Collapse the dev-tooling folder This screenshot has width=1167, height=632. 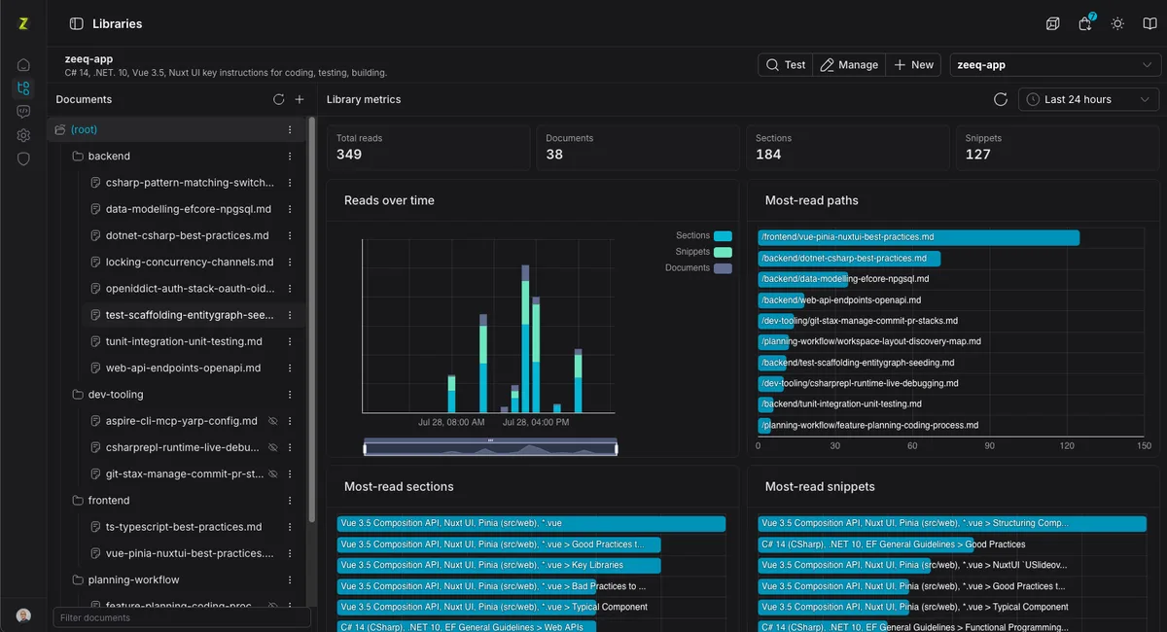tap(78, 395)
